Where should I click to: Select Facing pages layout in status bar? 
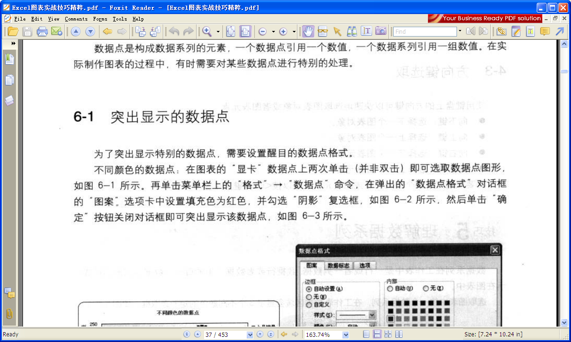click(x=399, y=335)
